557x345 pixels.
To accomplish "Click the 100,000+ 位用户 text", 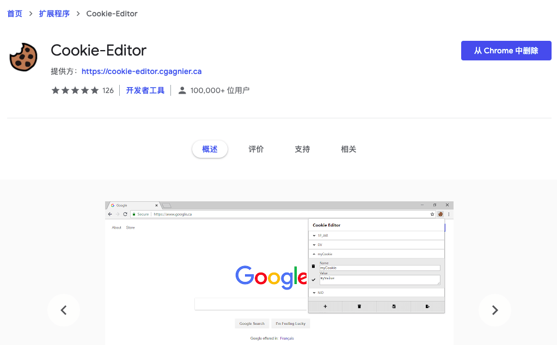I will 220,90.
